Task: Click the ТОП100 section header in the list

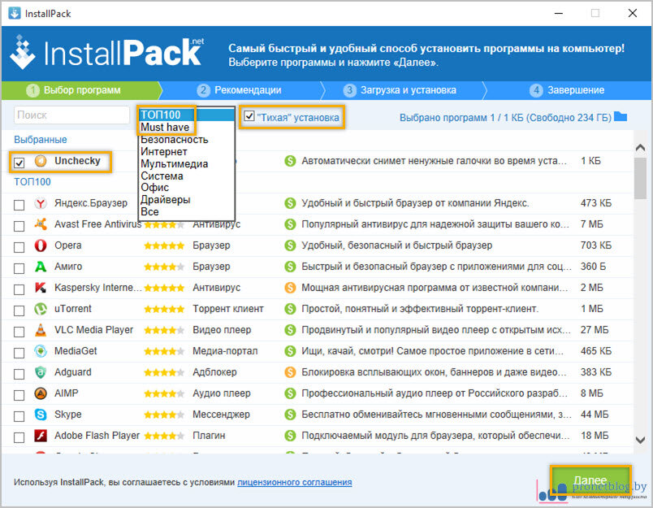Action: tap(32, 182)
